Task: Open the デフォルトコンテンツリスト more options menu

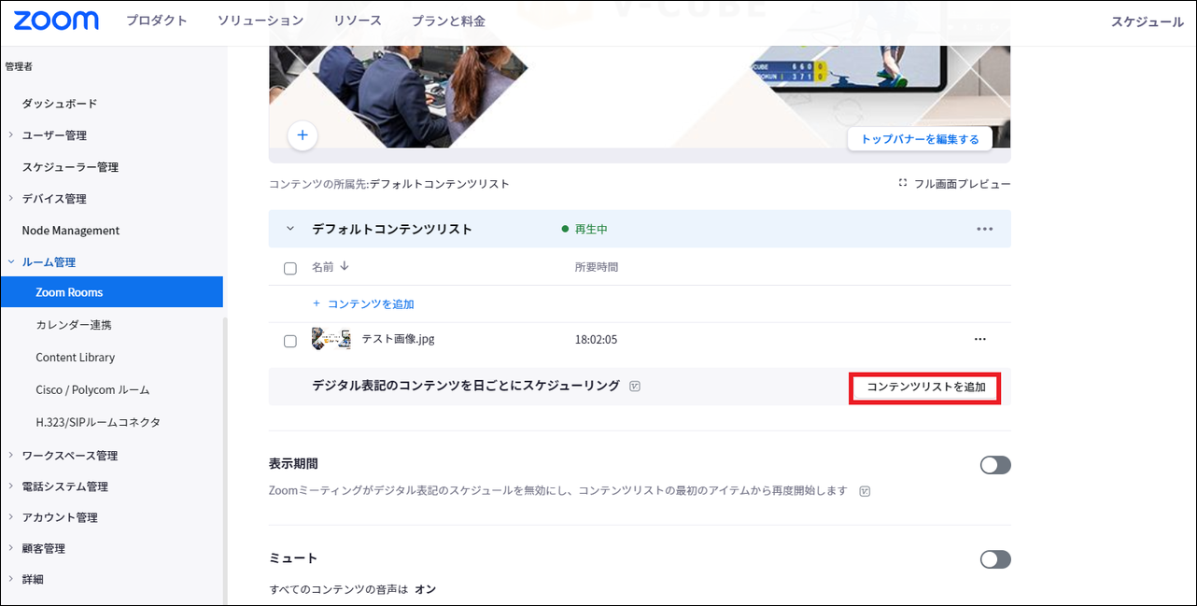Action: (984, 229)
